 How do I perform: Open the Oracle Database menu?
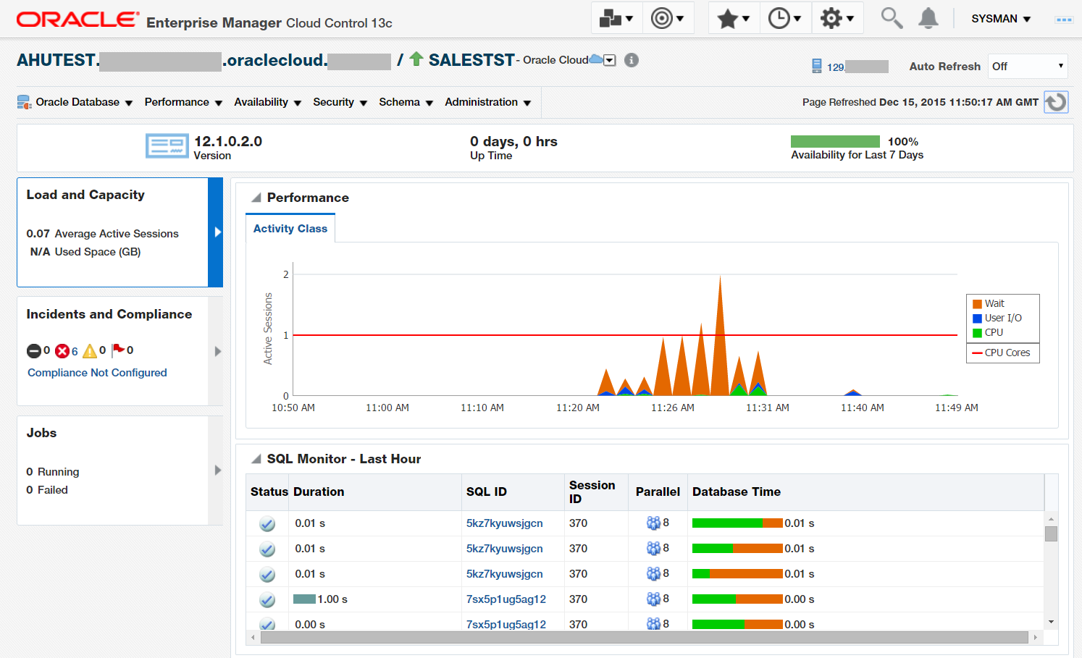[x=84, y=102]
